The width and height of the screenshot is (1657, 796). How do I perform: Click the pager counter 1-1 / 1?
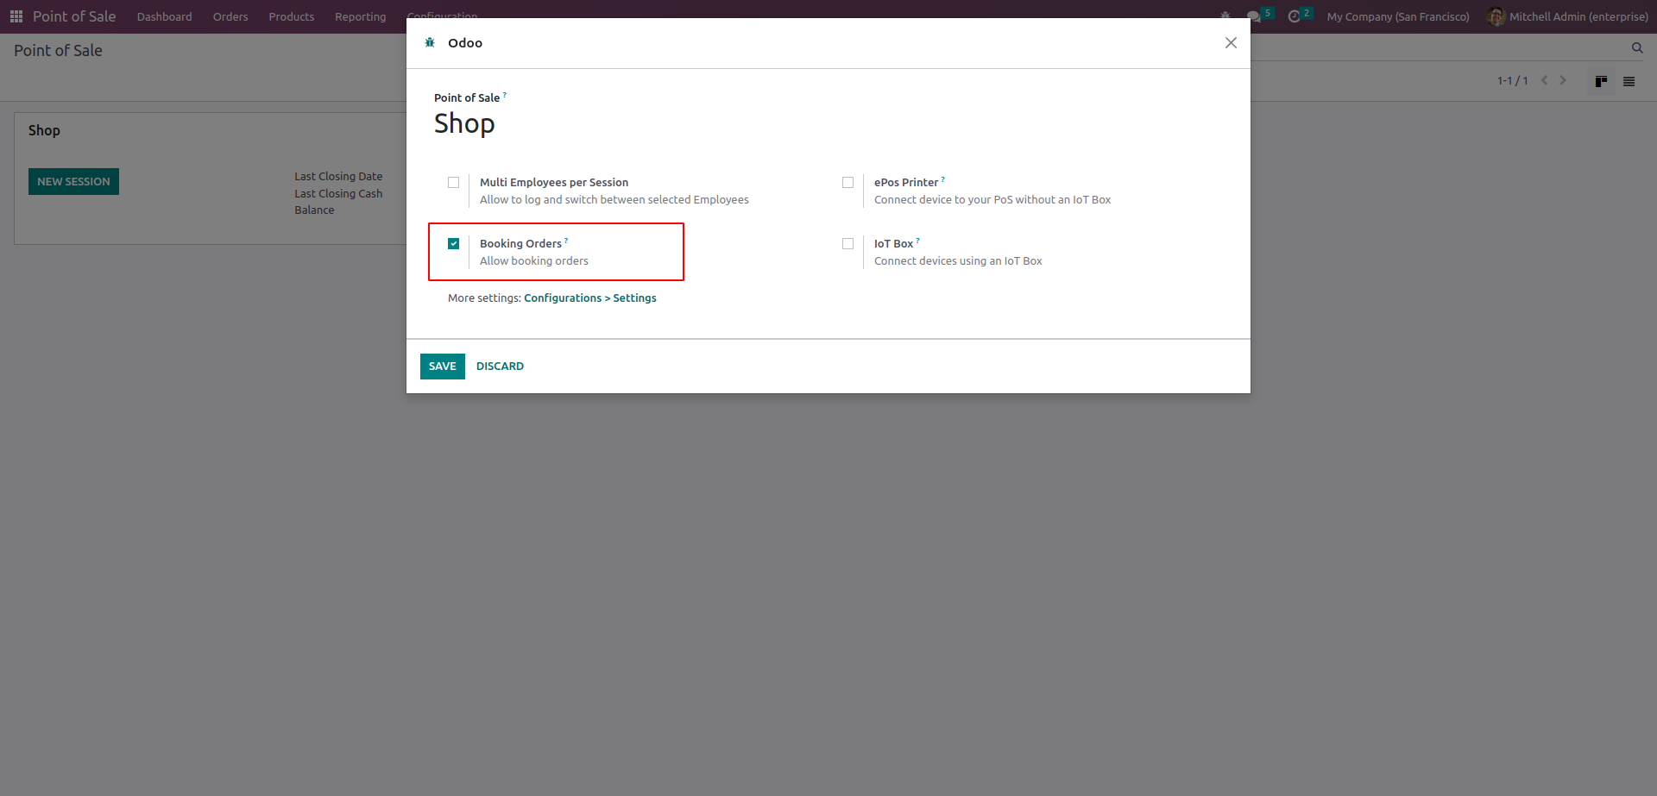point(1513,81)
